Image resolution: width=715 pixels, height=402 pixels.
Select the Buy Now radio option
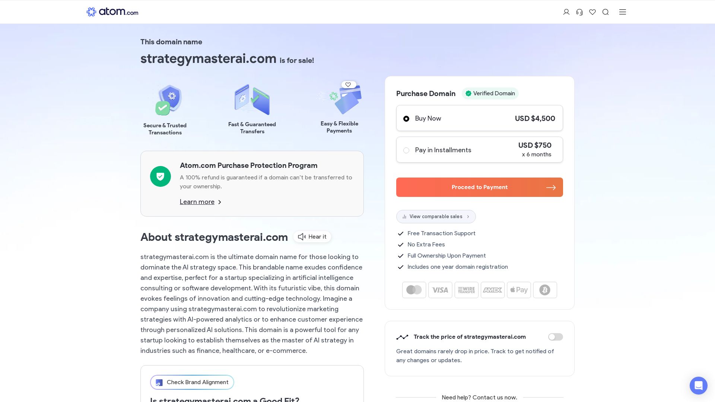point(406,119)
